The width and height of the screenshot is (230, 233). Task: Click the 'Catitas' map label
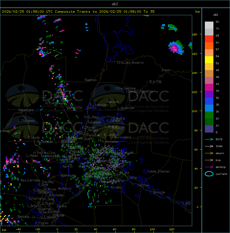coord(143,185)
